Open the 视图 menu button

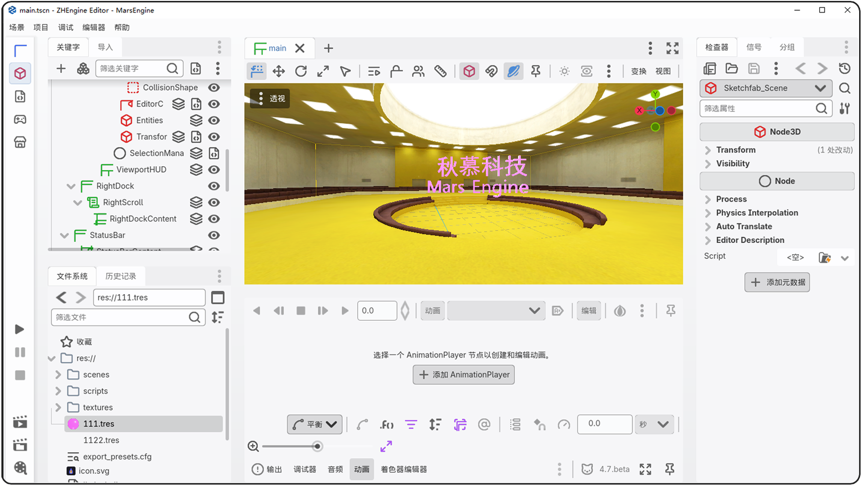(x=663, y=71)
